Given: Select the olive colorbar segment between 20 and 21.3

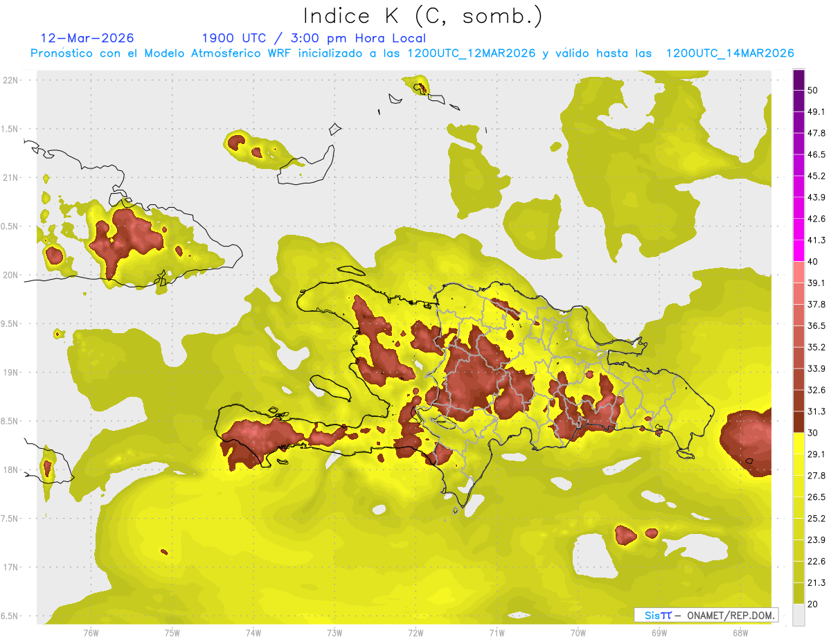Looking at the screenshot, I should [x=798, y=593].
